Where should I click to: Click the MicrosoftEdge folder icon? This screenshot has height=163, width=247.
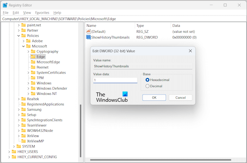(x=33, y=62)
